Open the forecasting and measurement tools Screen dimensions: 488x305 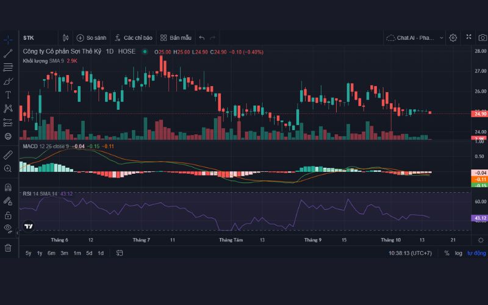tap(8, 123)
